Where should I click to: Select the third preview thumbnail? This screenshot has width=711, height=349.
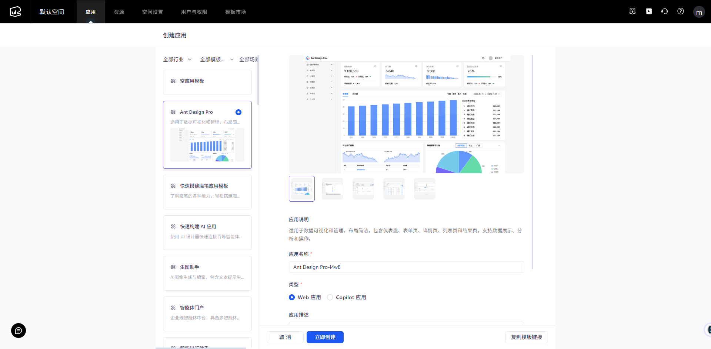coord(363,189)
